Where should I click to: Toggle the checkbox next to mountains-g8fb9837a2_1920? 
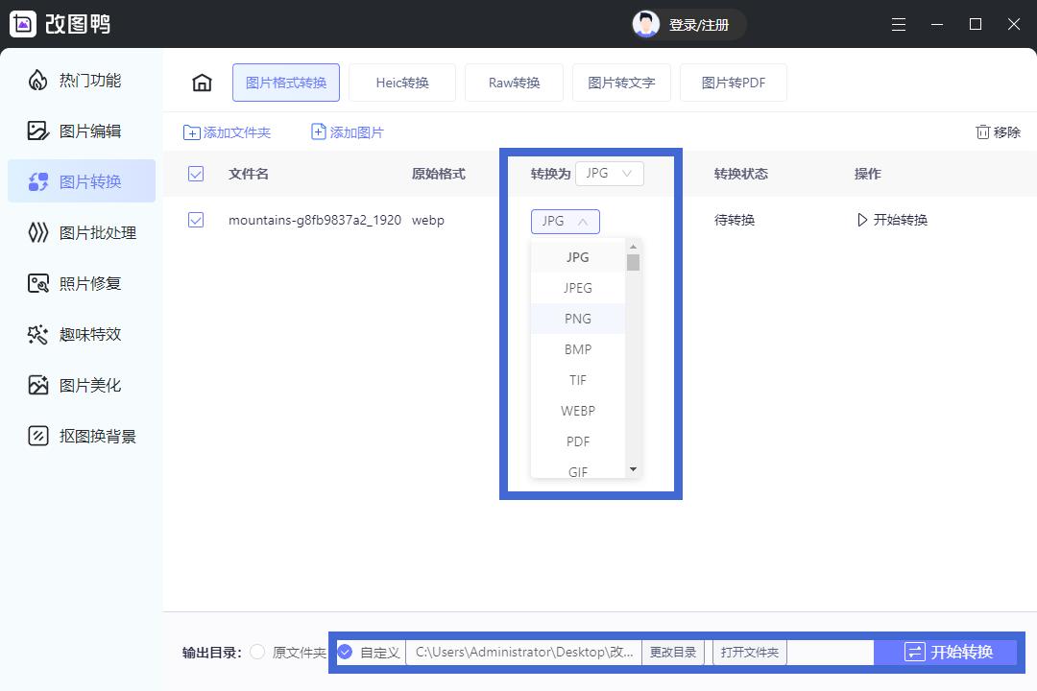[x=196, y=220]
